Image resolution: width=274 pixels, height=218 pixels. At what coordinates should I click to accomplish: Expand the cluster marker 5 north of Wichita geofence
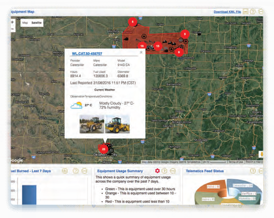[x=132, y=22]
